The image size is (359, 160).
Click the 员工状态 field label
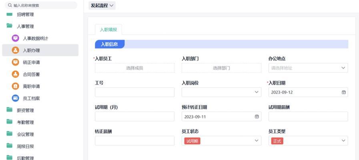tap(190, 131)
